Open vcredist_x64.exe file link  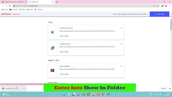pos(65,44)
